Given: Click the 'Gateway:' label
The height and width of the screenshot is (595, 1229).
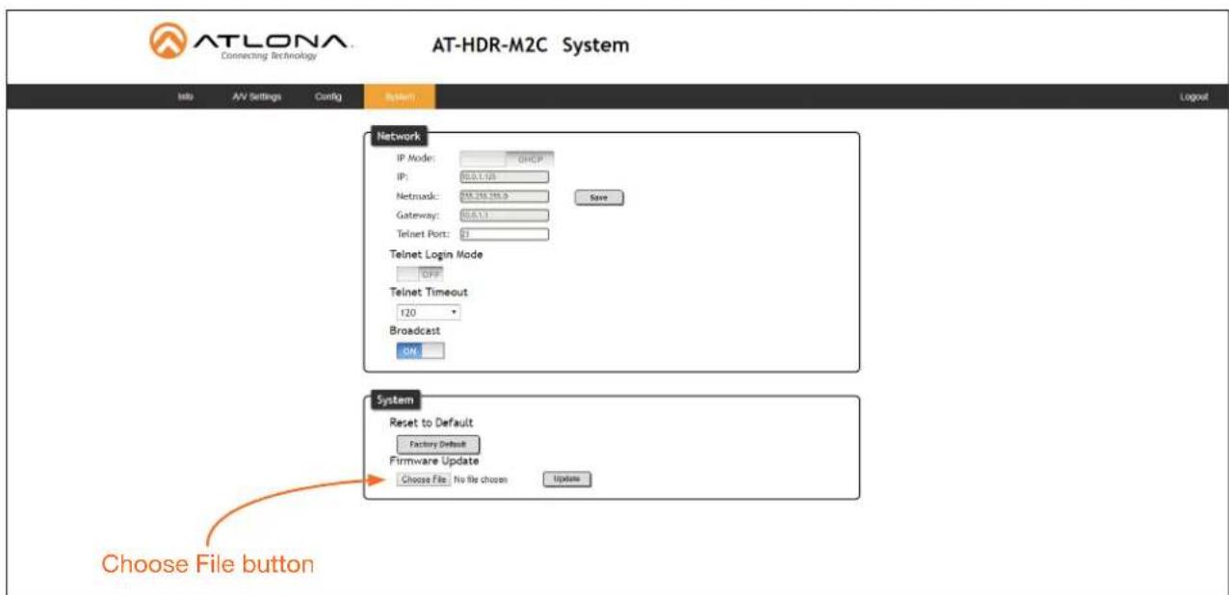Looking at the screenshot, I should click(419, 215).
